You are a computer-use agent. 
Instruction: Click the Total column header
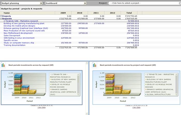(x=129, y=13)
